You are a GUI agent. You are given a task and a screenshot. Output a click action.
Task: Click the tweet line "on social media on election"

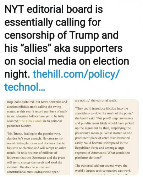67,61
